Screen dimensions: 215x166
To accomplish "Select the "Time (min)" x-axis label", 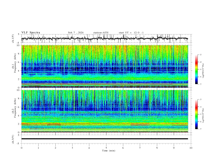I will 109,151.
